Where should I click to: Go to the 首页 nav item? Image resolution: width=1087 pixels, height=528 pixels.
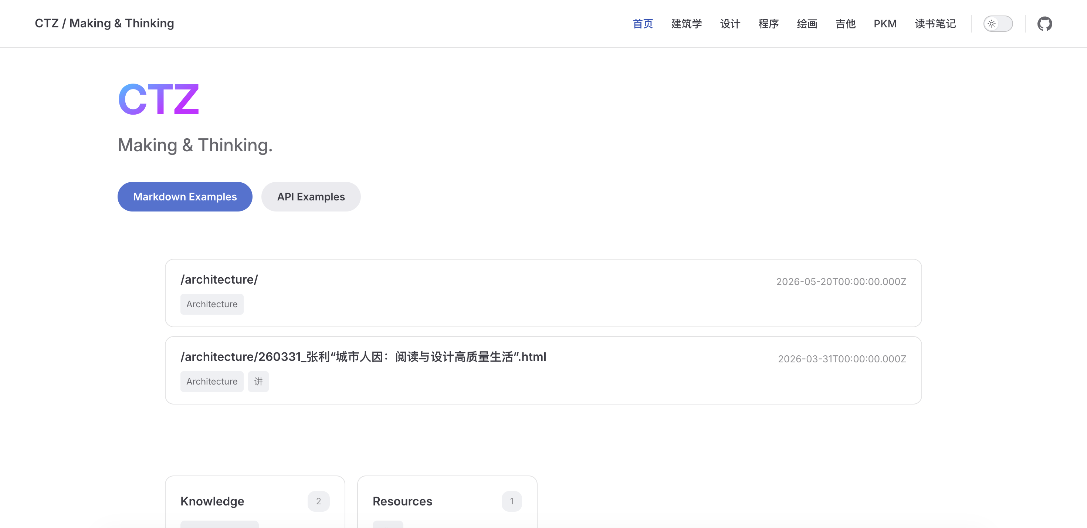click(x=643, y=24)
